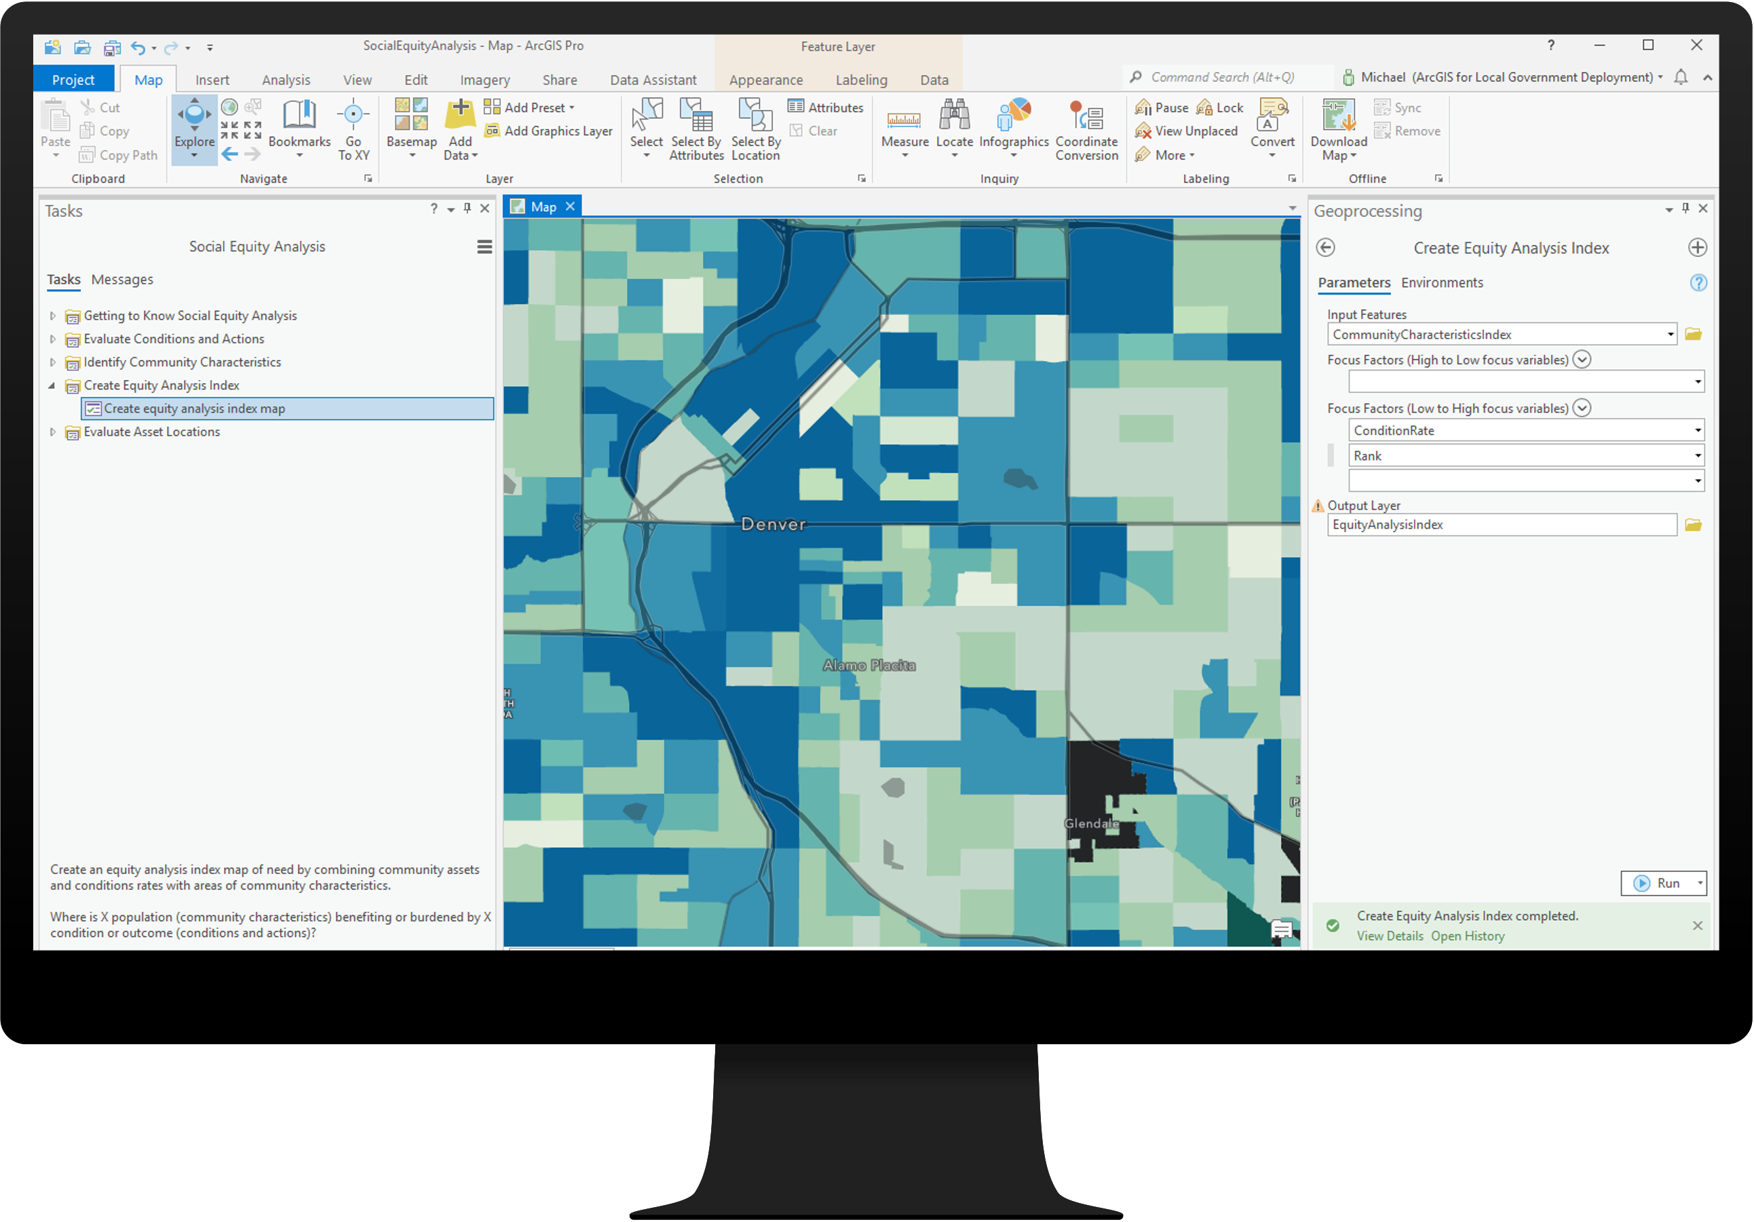Click the Measure tool icon
The height and width of the screenshot is (1222, 1754).
pyautogui.click(x=904, y=120)
